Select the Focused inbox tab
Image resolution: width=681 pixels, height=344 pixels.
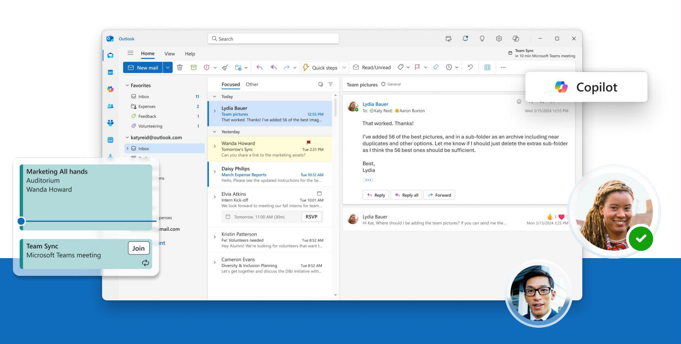[231, 84]
